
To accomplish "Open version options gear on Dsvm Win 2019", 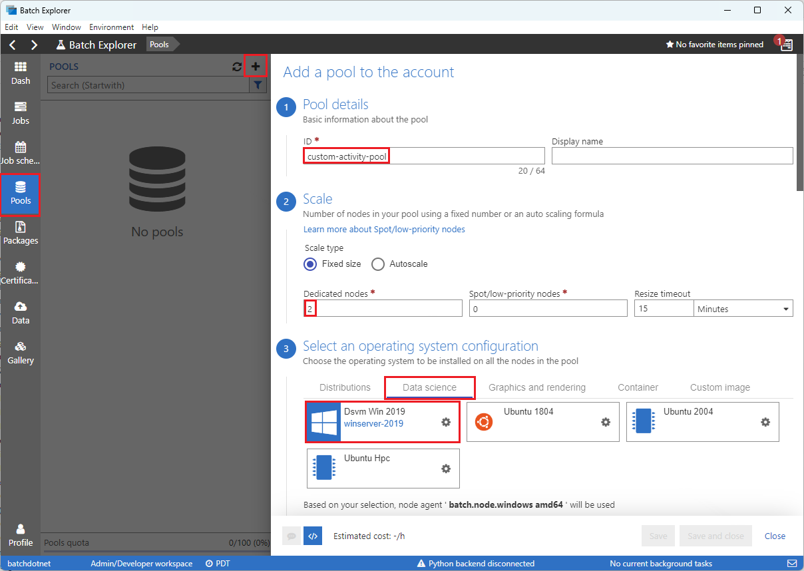I will point(445,422).
